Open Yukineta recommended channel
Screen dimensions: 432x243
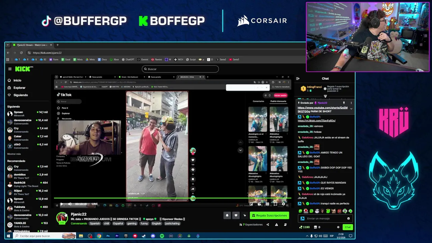(x=28, y=208)
